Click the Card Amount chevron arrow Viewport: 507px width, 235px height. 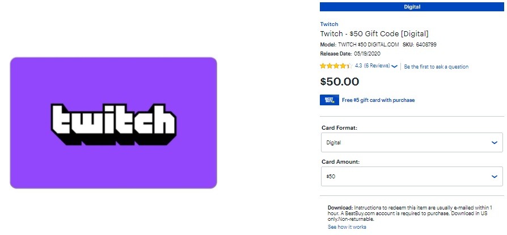pyautogui.click(x=494, y=177)
